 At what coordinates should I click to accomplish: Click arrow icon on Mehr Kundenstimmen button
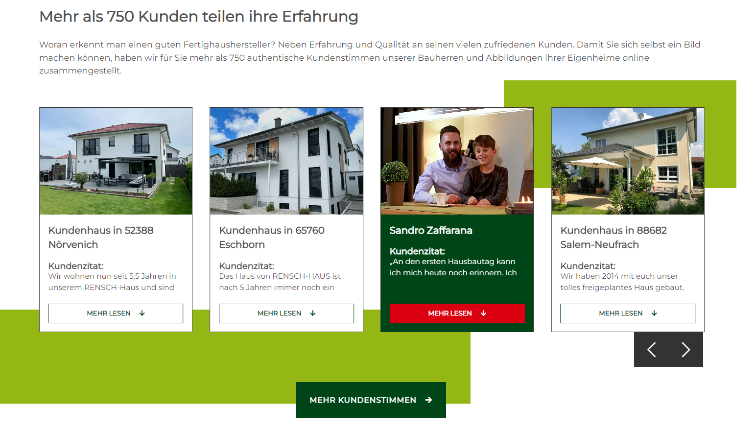coord(429,400)
